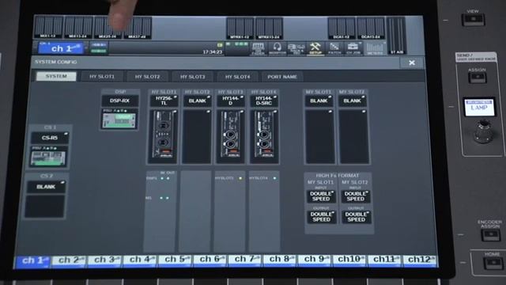506x285 pixels.
Task: Open the CH JOB toolbox icon
Action: [353, 48]
